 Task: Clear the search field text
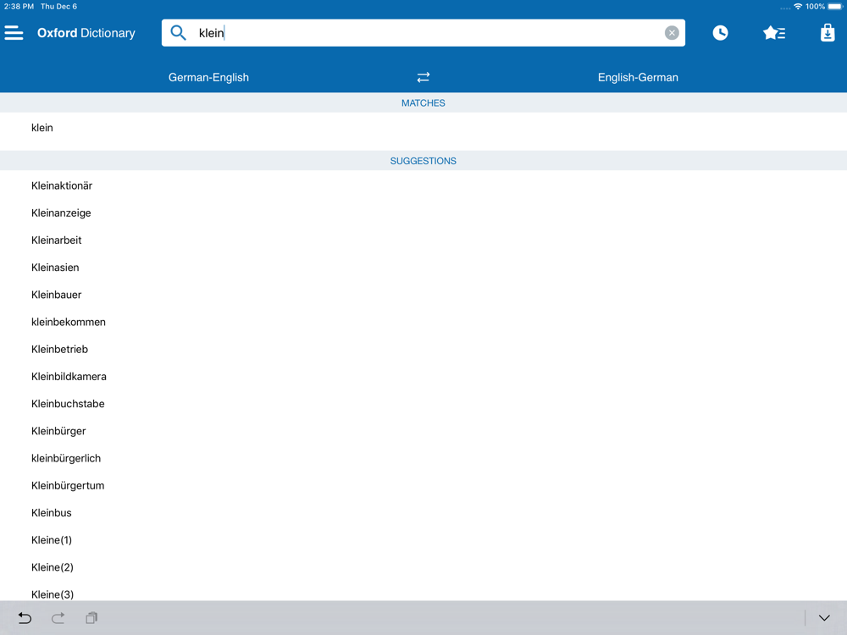[x=672, y=33]
